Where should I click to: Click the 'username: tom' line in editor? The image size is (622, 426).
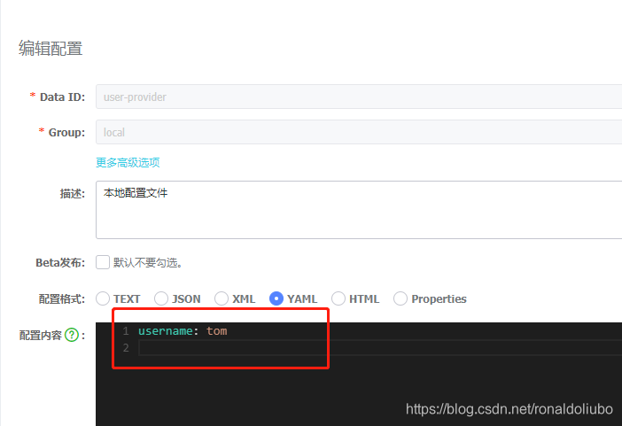183,331
